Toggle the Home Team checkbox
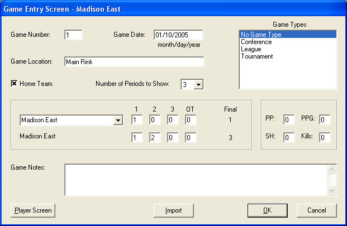 click(15, 84)
